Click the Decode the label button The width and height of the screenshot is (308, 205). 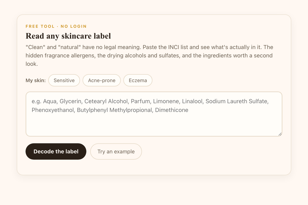coord(56,151)
